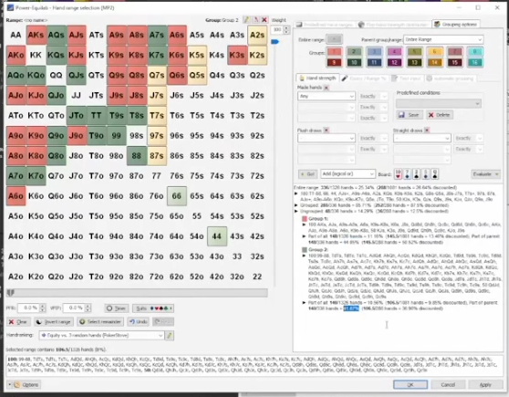Click the Invert range button
Image resolution: width=509 pixels, height=397 pixels.
(x=54, y=321)
